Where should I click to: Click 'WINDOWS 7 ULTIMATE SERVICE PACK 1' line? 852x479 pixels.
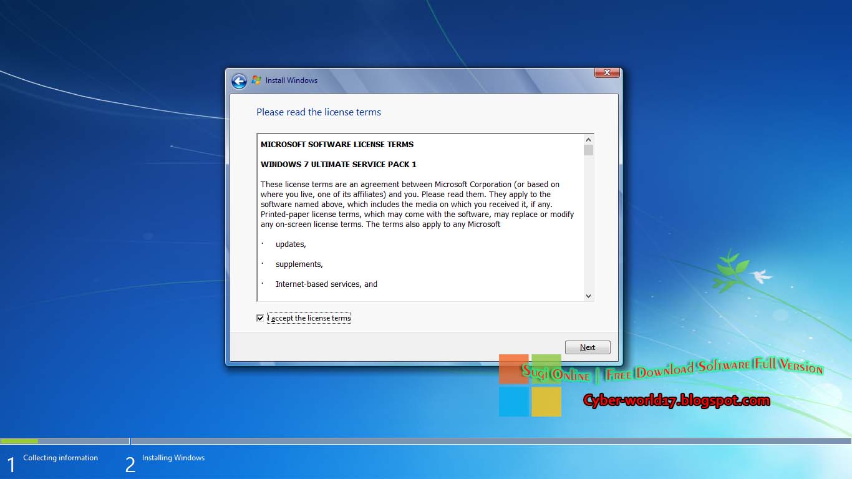tap(339, 164)
